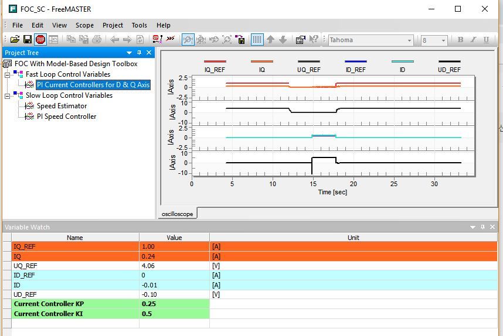Go back with left arrow icon

(114, 40)
